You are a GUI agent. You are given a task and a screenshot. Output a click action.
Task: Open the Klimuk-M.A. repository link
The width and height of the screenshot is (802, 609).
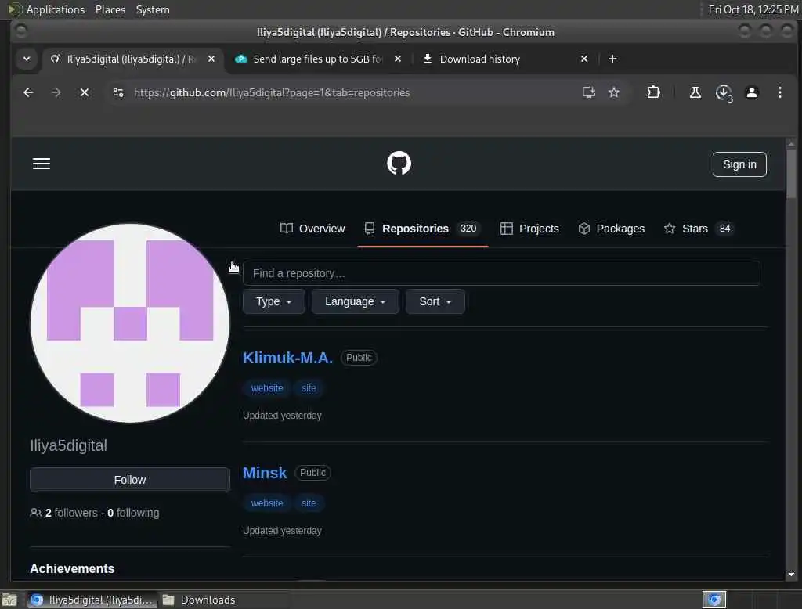[x=287, y=358]
